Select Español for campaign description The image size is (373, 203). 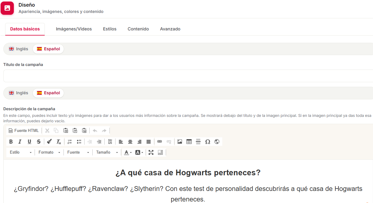(x=48, y=93)
